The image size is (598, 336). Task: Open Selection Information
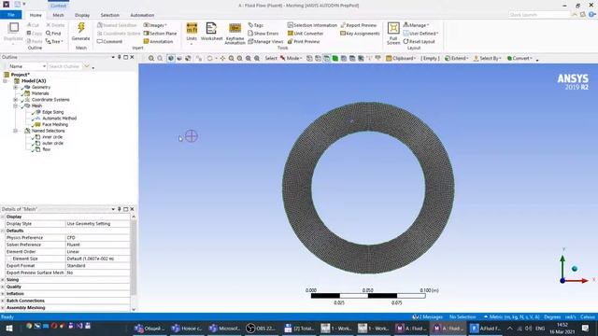click(x=312, y=25)
